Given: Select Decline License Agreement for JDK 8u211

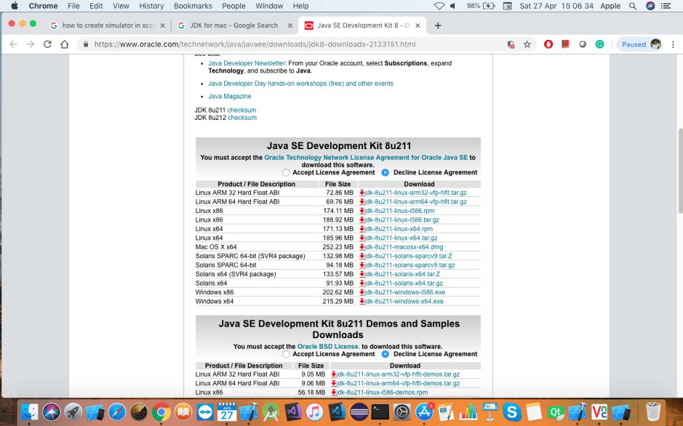Looking at the screenshot, I should [386, 172].
